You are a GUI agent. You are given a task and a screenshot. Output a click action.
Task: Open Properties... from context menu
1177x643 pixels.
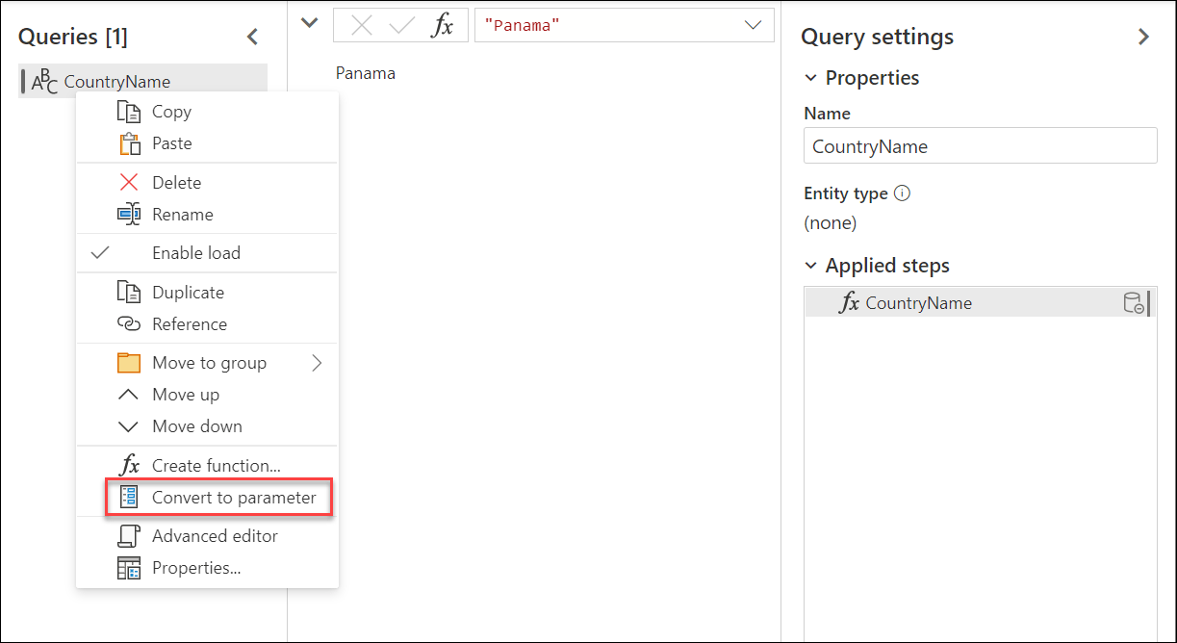pyautogui.click(x=207, y=568)
